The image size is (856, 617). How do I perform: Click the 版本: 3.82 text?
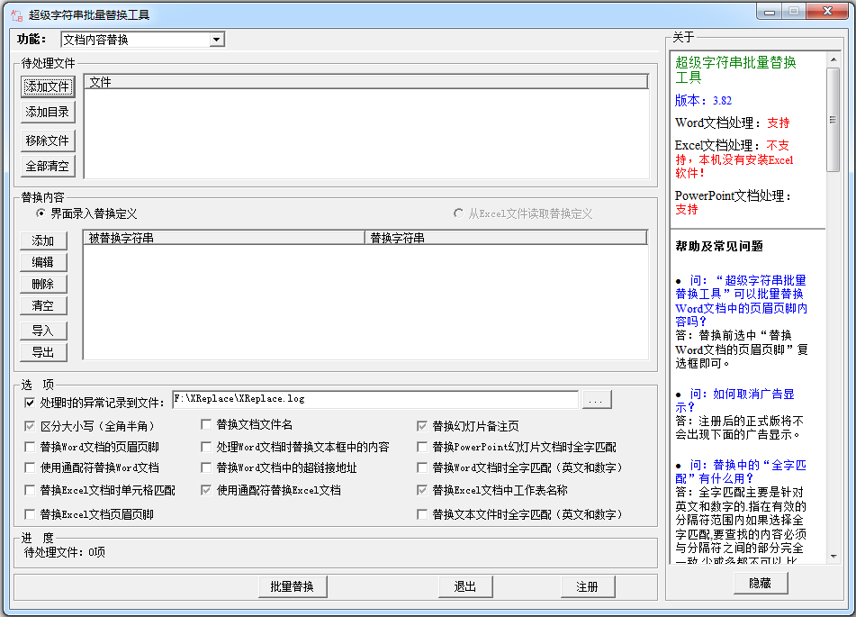coord(703,101)
